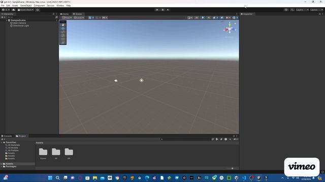Open the SampleScene row options menu
This screenshot has height=182, width=325.
[56, 20]
